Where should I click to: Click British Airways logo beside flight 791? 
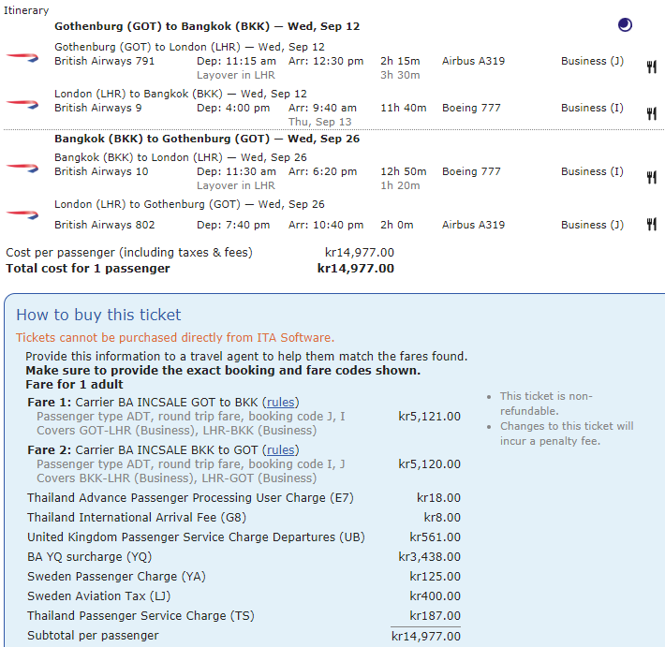pyautogui.click(x=22, y=57)
